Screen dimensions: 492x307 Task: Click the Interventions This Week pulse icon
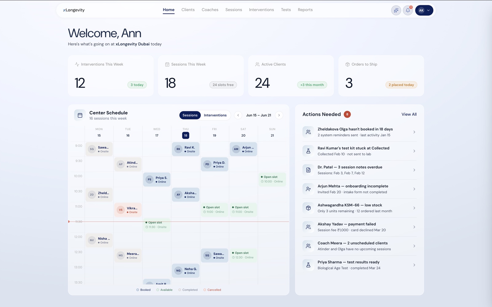tap(77, 64)
